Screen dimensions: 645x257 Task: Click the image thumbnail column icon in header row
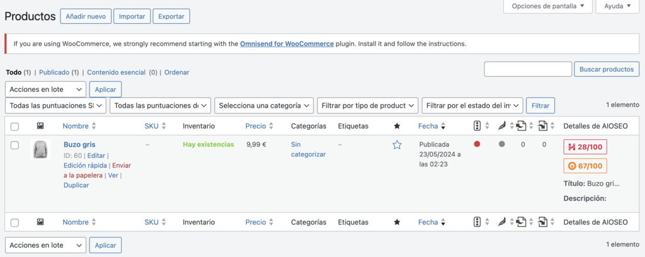click(40, 126)
